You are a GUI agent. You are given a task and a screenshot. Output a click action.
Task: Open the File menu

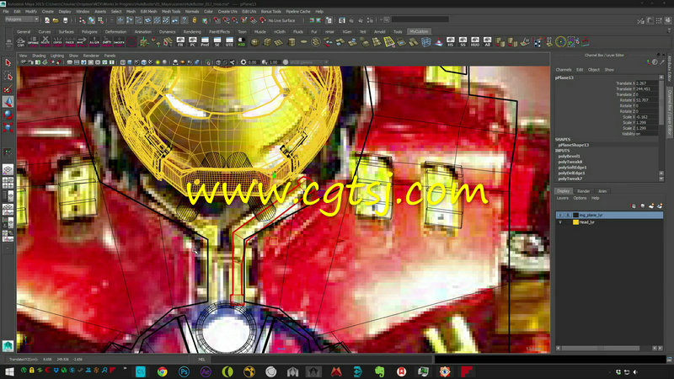tap(6, 12)
